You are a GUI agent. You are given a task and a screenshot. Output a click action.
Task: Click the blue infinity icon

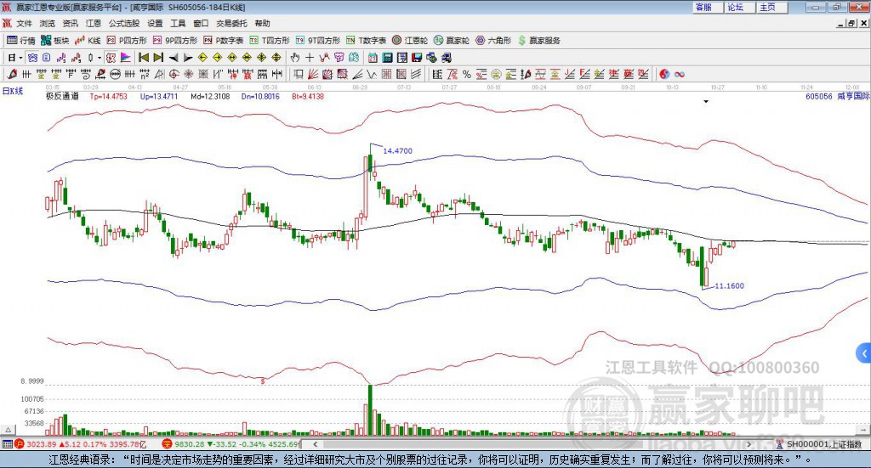(680, 74)
